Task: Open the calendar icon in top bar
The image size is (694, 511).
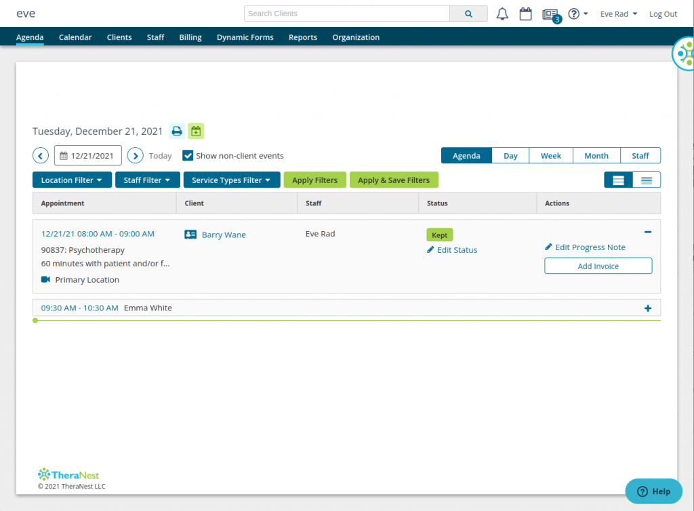Action: pyautogui.click(x=525, y=14)
